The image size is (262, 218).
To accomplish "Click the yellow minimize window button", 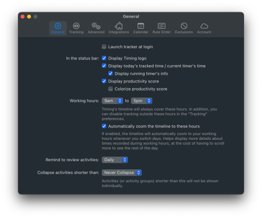I will point(29,17).
